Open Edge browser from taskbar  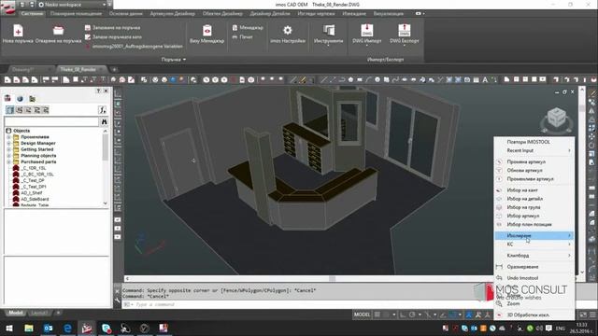(x=67, y=328)
